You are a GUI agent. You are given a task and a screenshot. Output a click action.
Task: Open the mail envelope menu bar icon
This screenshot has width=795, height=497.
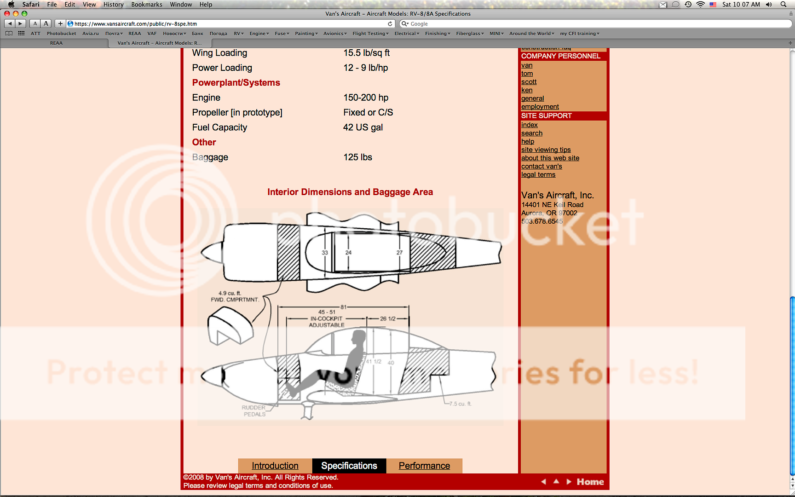pyautogui.click(x=663, y=4)
